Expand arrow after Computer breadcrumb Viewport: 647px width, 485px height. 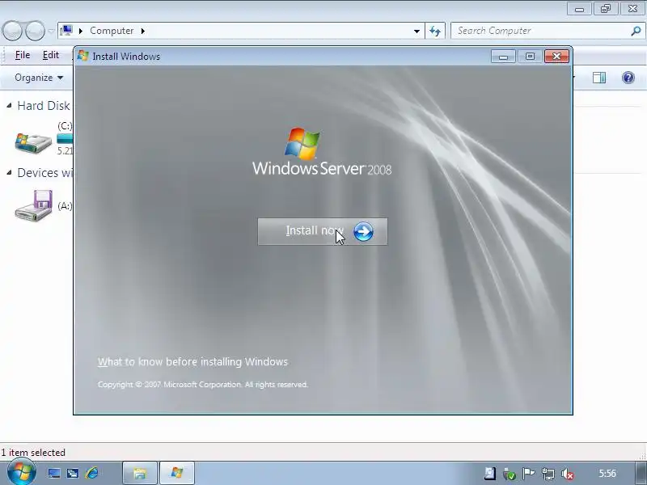tap(143, 31)
